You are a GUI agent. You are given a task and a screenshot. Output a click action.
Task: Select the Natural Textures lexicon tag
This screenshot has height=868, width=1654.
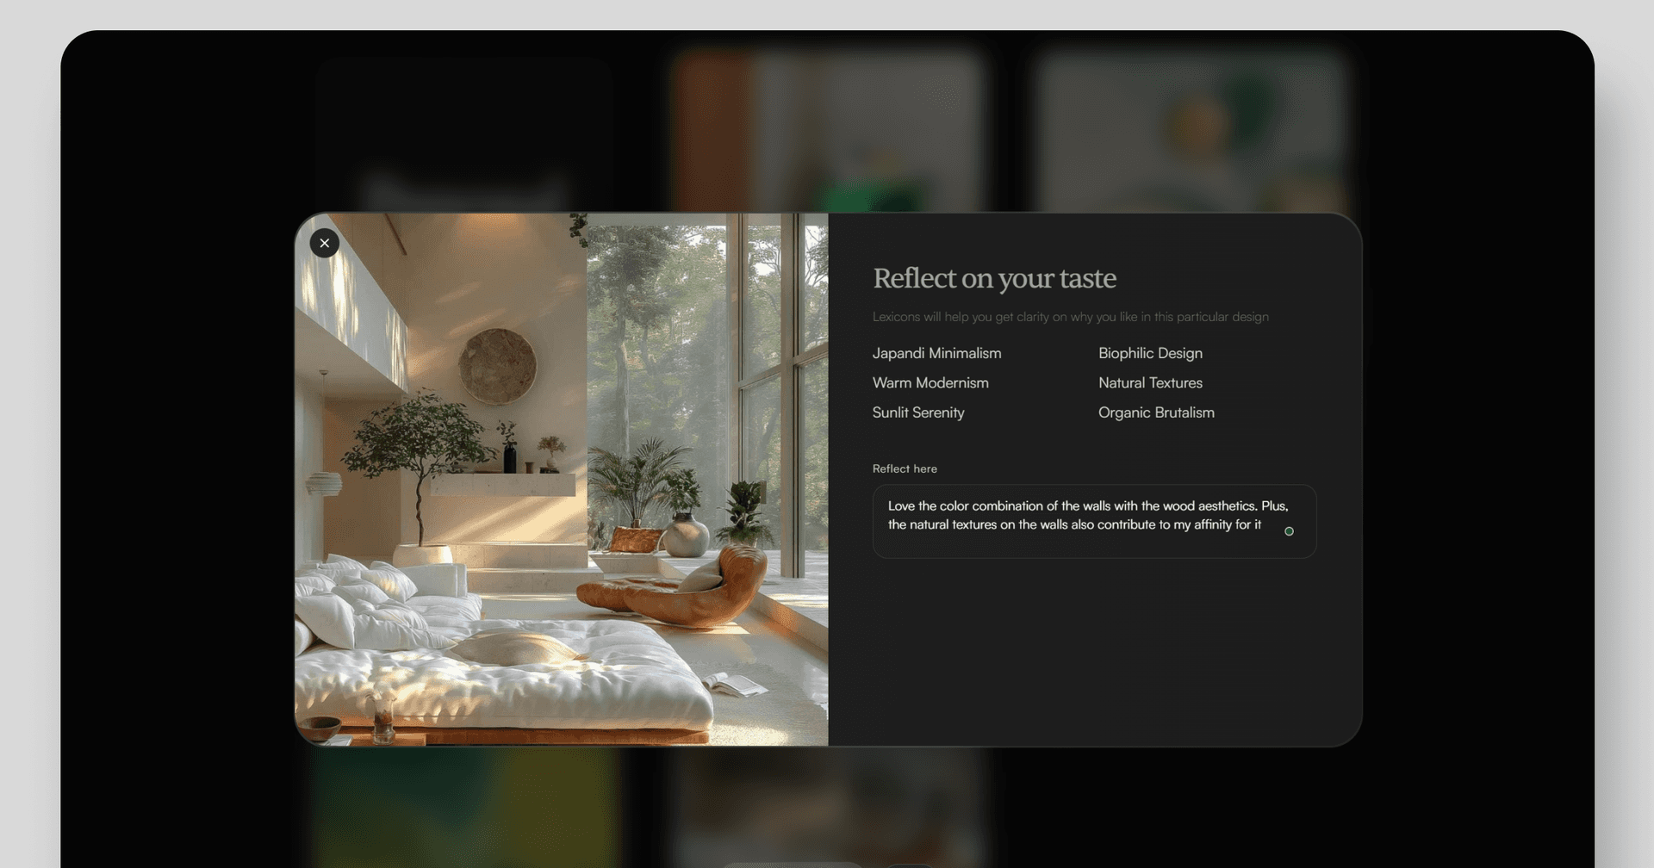tap(1150, 382)
